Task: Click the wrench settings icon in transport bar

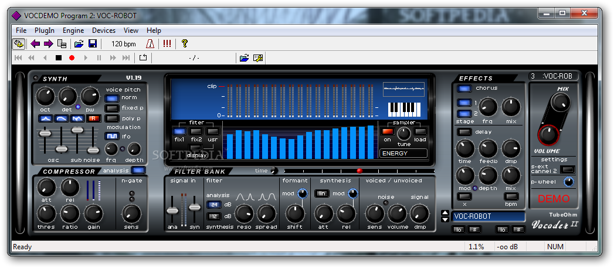Action: pyautogui.click(x=258, y=58)
